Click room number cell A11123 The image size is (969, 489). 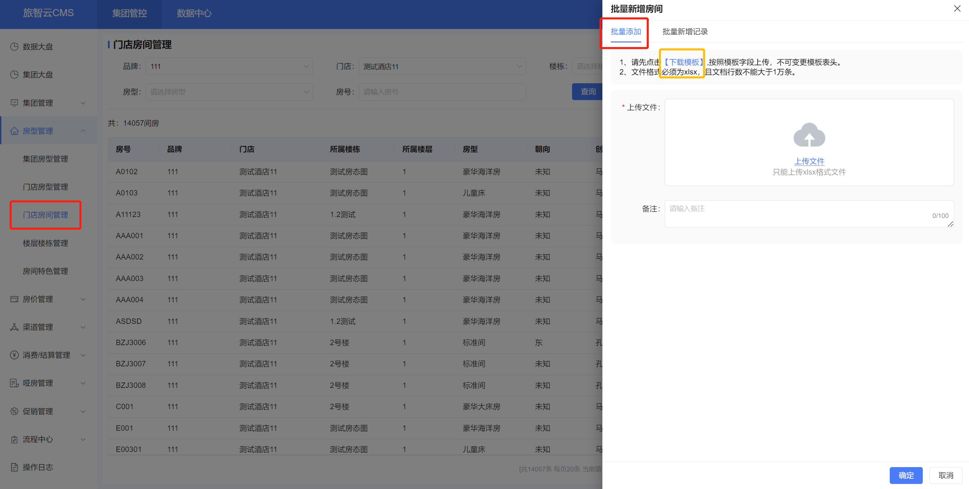[128, 215]
